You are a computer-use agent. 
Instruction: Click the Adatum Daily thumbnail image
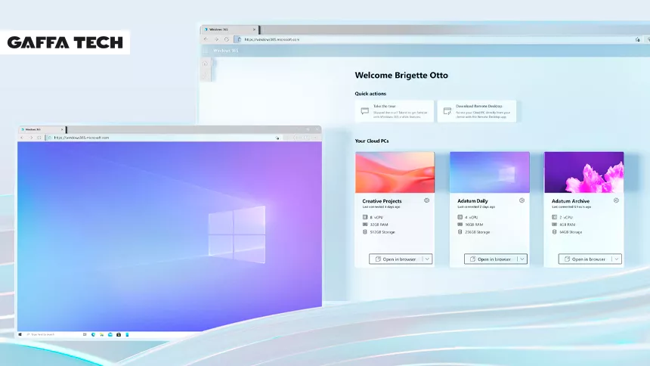click(x=490, y=172)
